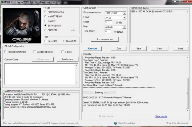Toggle the Windowed mode checkbox
The image size is (192, 127).
click(x=35, y=52)
